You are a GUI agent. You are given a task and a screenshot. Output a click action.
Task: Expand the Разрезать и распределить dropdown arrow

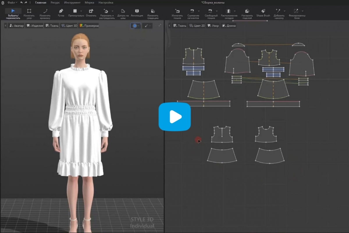point(113,11)
